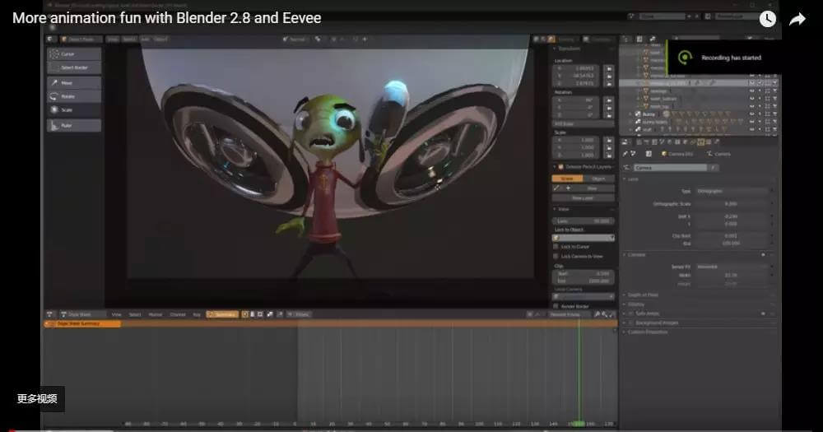Click the outliner editor type icon
The height and width of the screenshot is (432, 823).
click(625, 39)
